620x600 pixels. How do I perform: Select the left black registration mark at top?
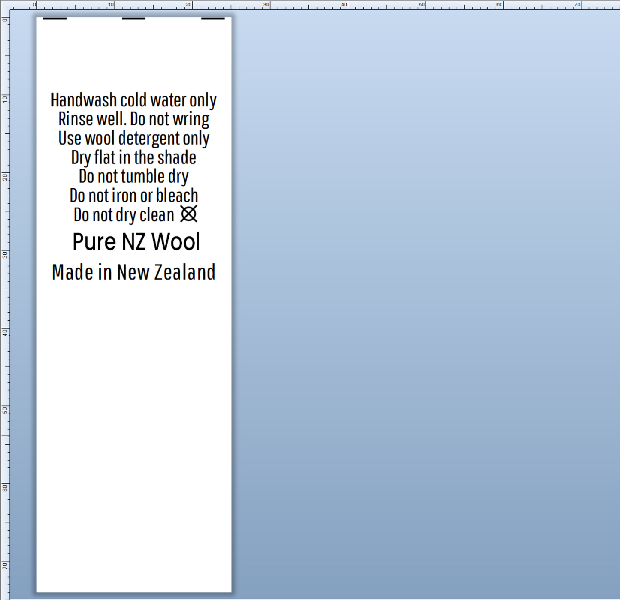tap(55, 18)
